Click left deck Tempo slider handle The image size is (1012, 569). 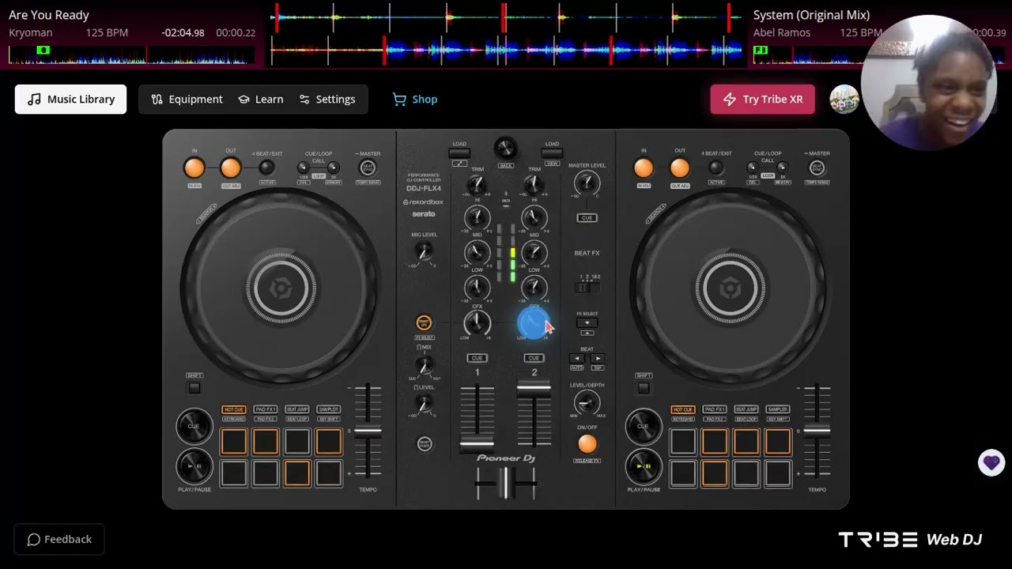(368, 431)
